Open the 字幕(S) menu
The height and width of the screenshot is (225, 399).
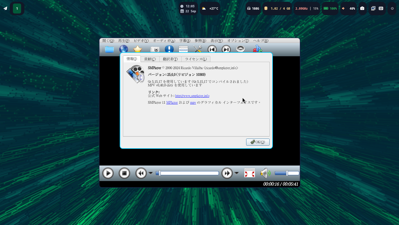[x=185, y=41]
